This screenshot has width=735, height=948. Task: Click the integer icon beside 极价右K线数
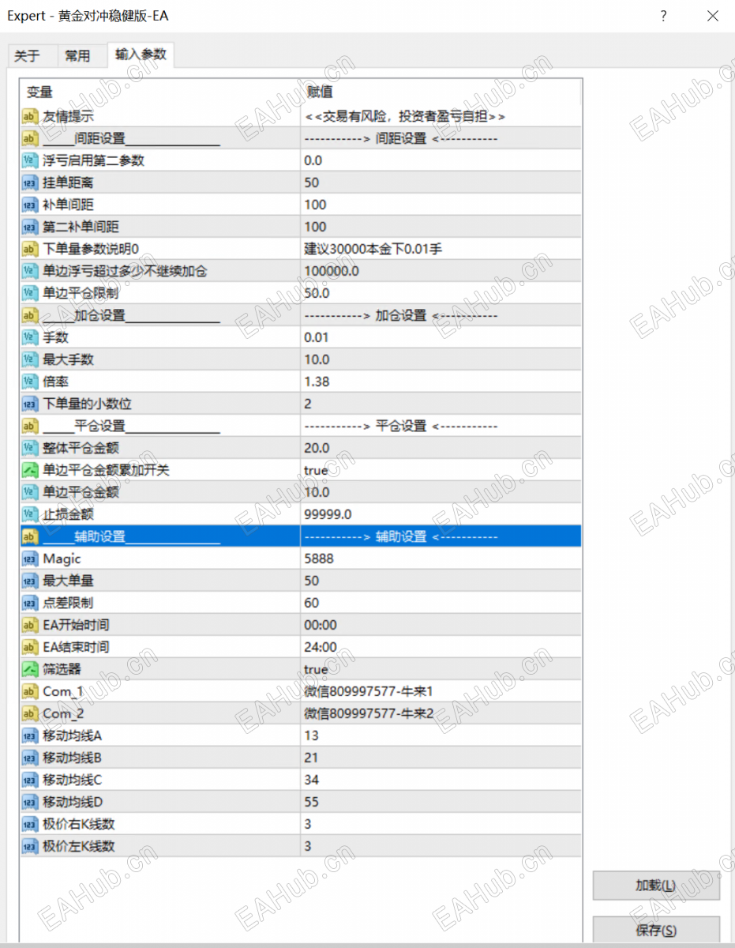click(30, 824)
